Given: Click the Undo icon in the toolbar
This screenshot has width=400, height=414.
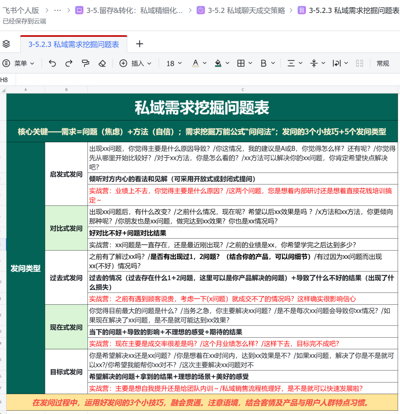Looking at the screenshot, I should [x=52, y=63].
